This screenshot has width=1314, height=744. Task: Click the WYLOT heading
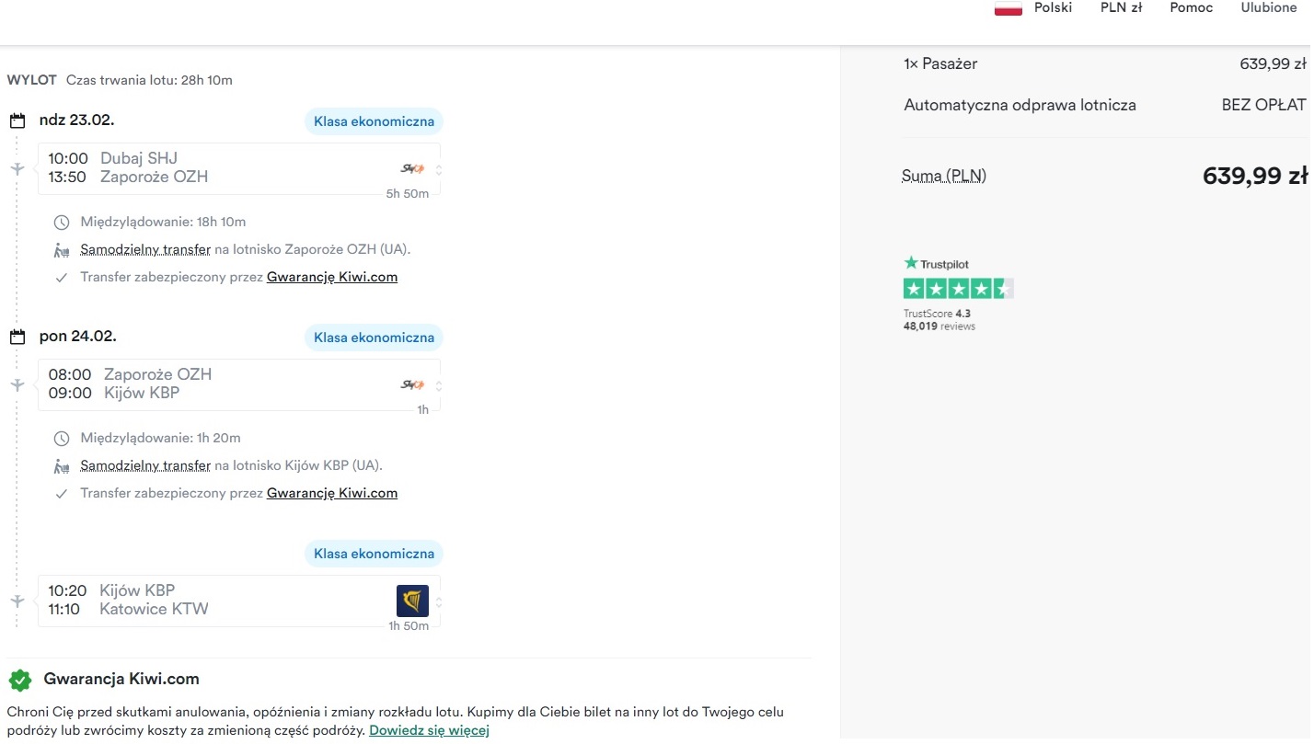point(32,80)
